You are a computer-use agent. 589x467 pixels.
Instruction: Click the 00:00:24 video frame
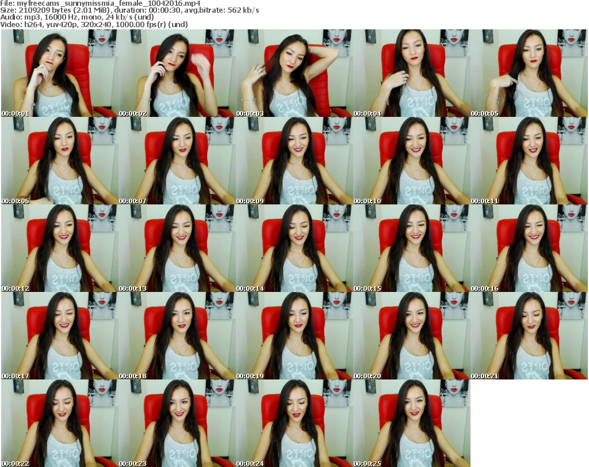[294, 423]
